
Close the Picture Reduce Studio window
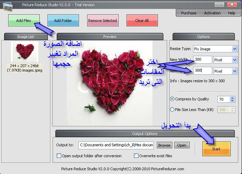232,4
